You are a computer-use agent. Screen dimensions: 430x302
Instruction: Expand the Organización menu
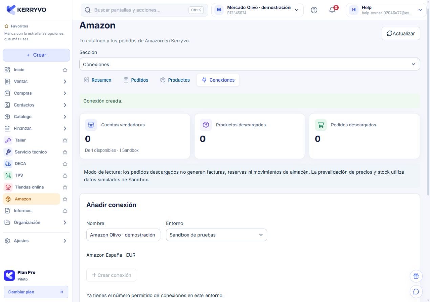[65, 223]
